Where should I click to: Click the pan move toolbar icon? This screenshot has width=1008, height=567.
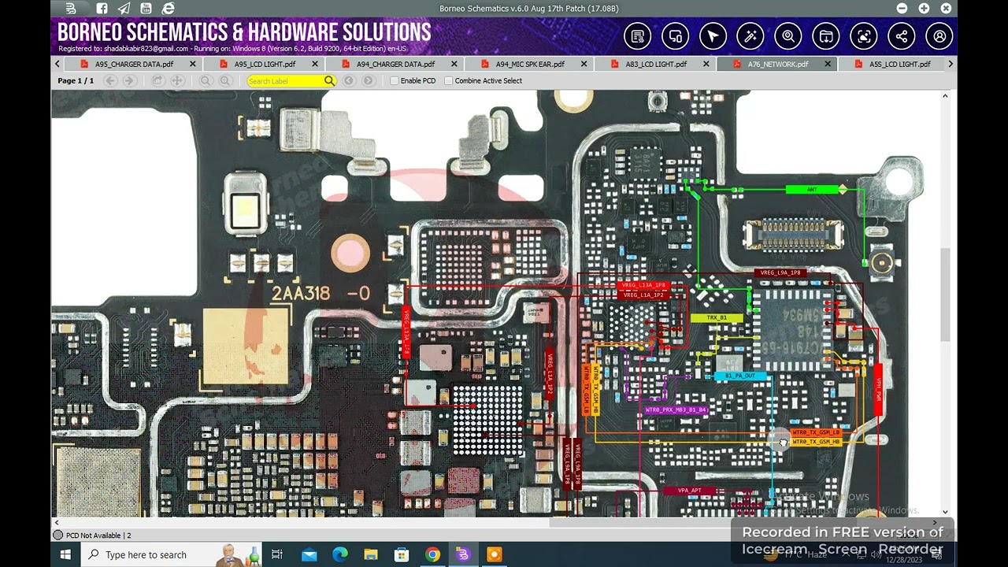pyautogui.click(x=177, y=80)
